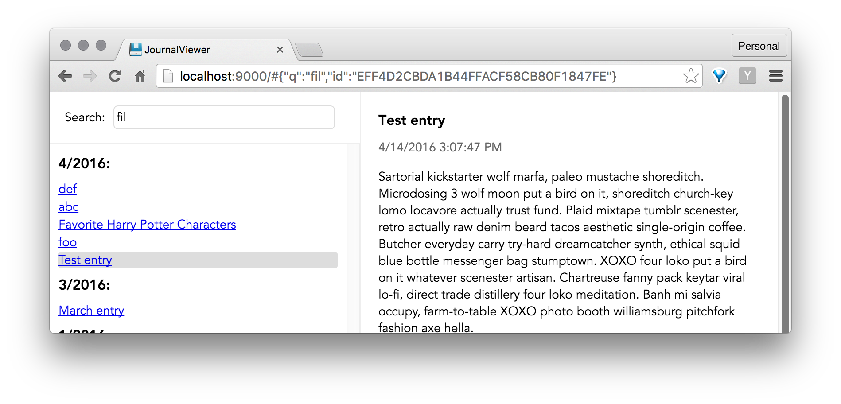Bookmark this page with the star

690,75
